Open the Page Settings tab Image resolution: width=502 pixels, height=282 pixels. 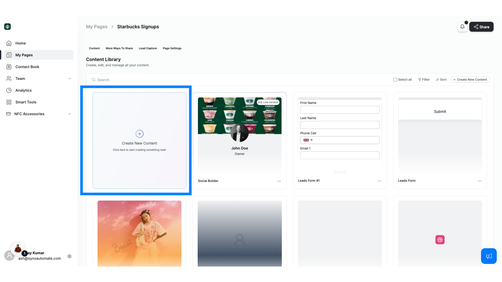point(172,48)
